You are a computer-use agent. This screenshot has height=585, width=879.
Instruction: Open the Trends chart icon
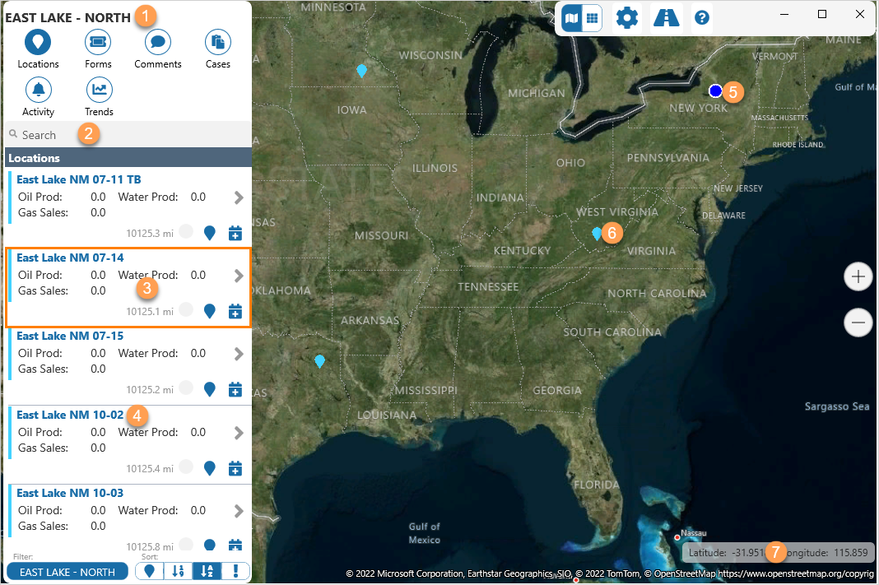click(x=99, y=90)
